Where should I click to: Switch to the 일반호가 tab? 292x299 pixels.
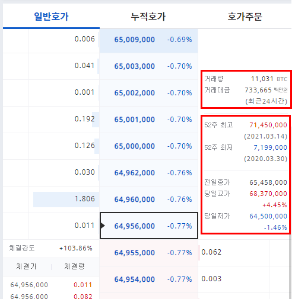coord(51,17)
